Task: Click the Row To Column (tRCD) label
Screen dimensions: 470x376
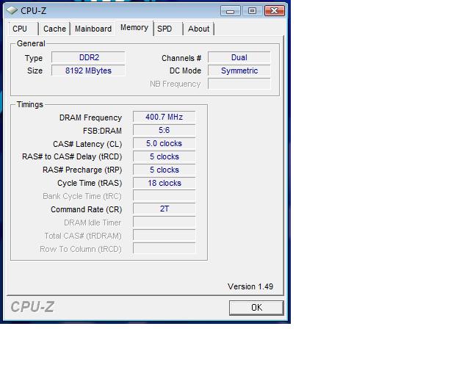Action: [81, 249]
